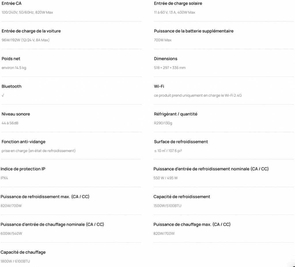This screenshot has width=295, height=267.
Task: Select the R290/130g refrigerant value
Action: [163, 123]
